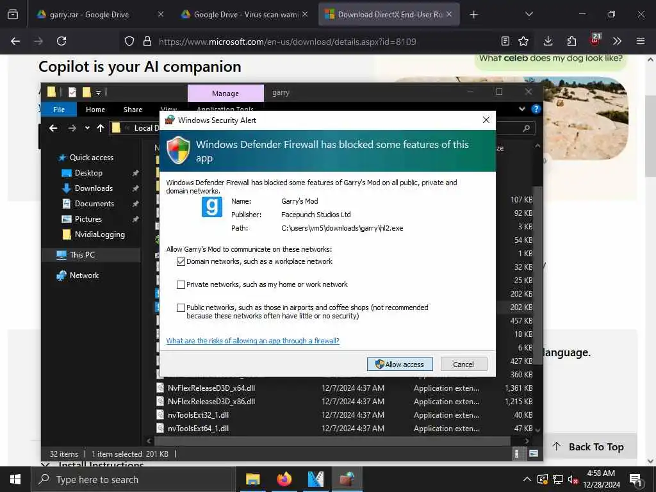This screenshot has height=492, width=656.
Task: Click the Windows Security Alert taskbar icon
Action: click(x=347, y=479)
